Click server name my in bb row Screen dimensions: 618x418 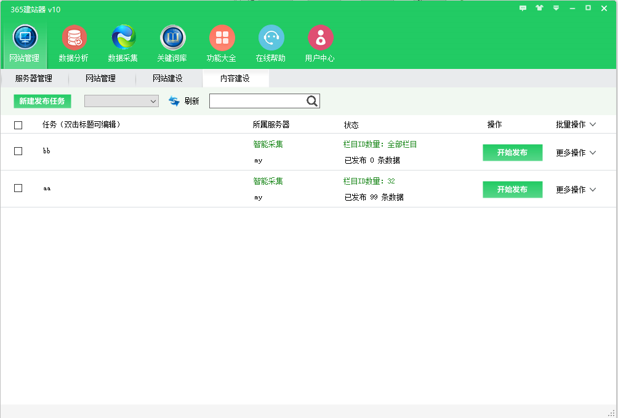pyautogui.click(x=259, y=161)
